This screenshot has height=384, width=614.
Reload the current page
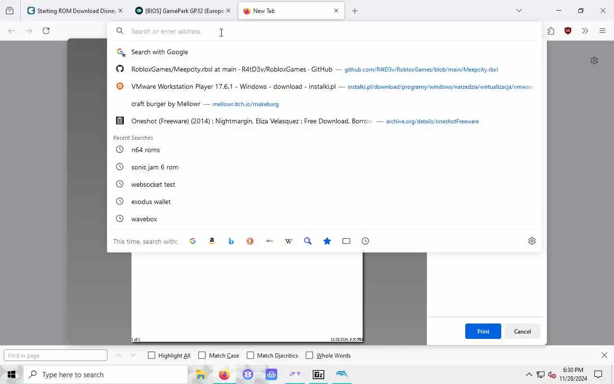pyautogui.click(x=46, y=31)
